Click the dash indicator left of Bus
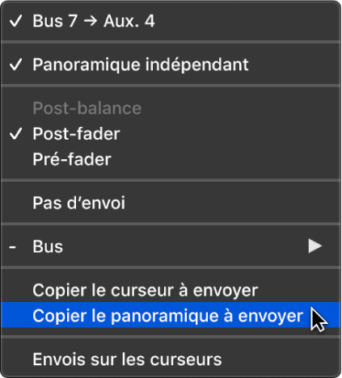Viewport: 342px width, 378px height. coord(12,247)
